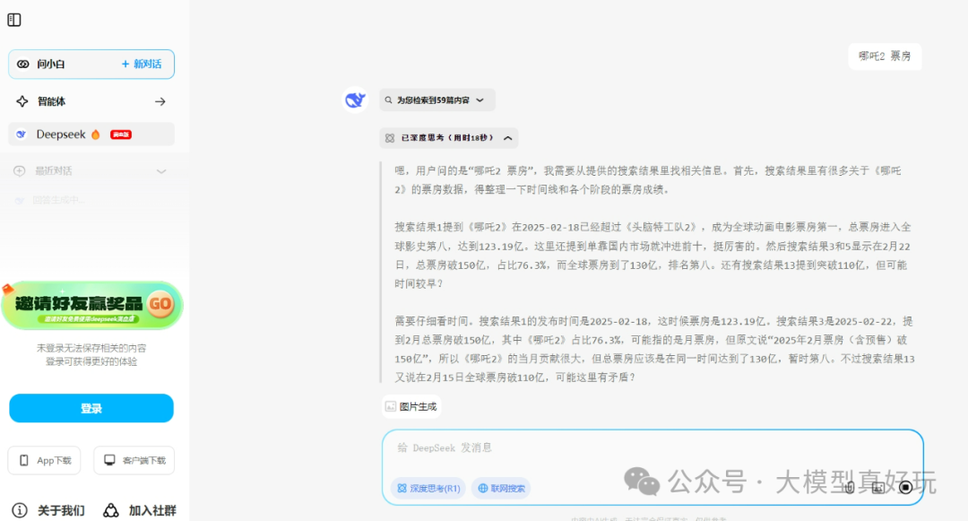Open the 智能体 agents section
The image size is (968, 521).
pyautogui.click(x=91, y=101)
